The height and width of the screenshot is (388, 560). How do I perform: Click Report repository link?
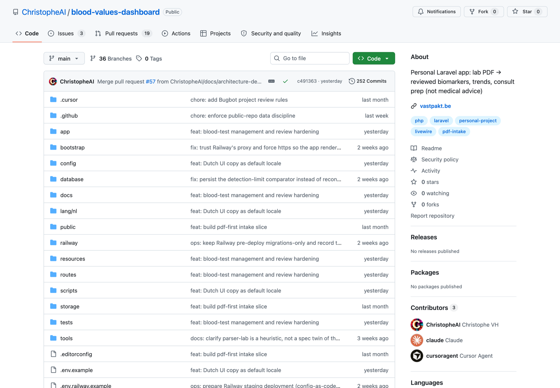[433, 216]
